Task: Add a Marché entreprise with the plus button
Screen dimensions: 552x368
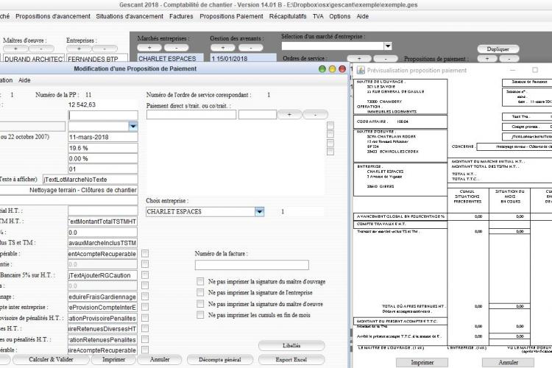Action: [x=149, y=48]
